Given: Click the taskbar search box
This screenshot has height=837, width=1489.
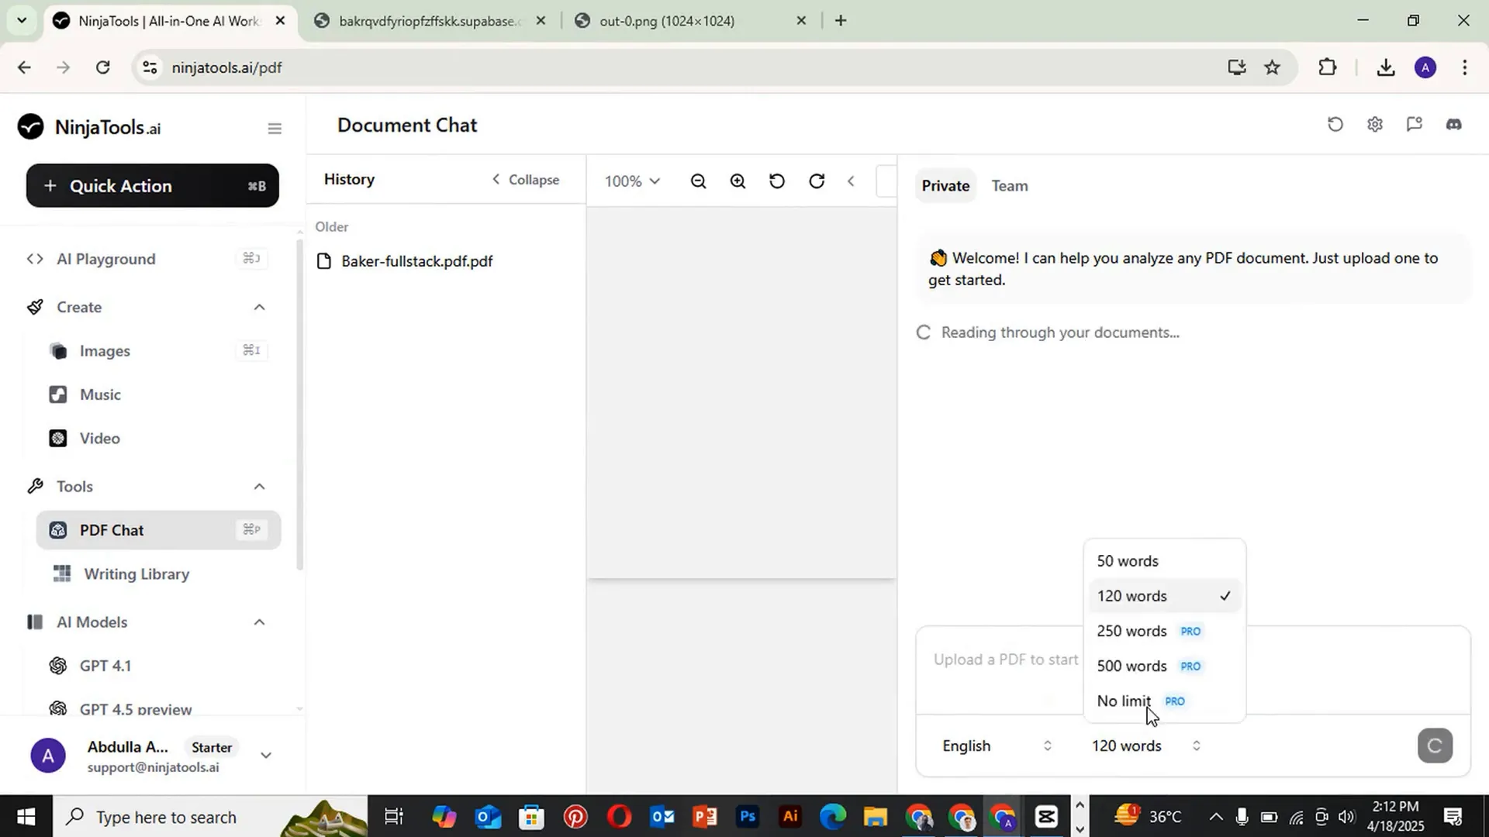Looking at the screenshot, I should (x=209, y=817).
